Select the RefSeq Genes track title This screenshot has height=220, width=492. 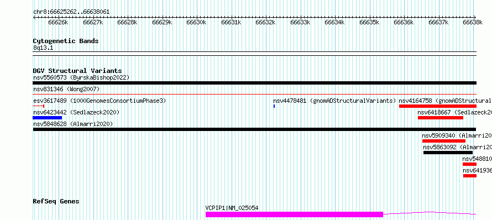pos(56,202)
